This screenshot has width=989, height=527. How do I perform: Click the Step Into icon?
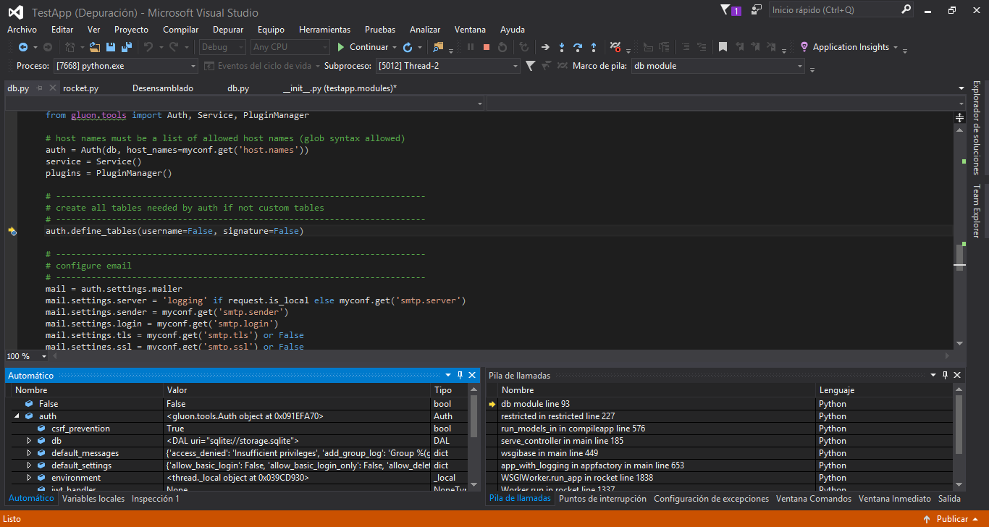tap(562, 47)
